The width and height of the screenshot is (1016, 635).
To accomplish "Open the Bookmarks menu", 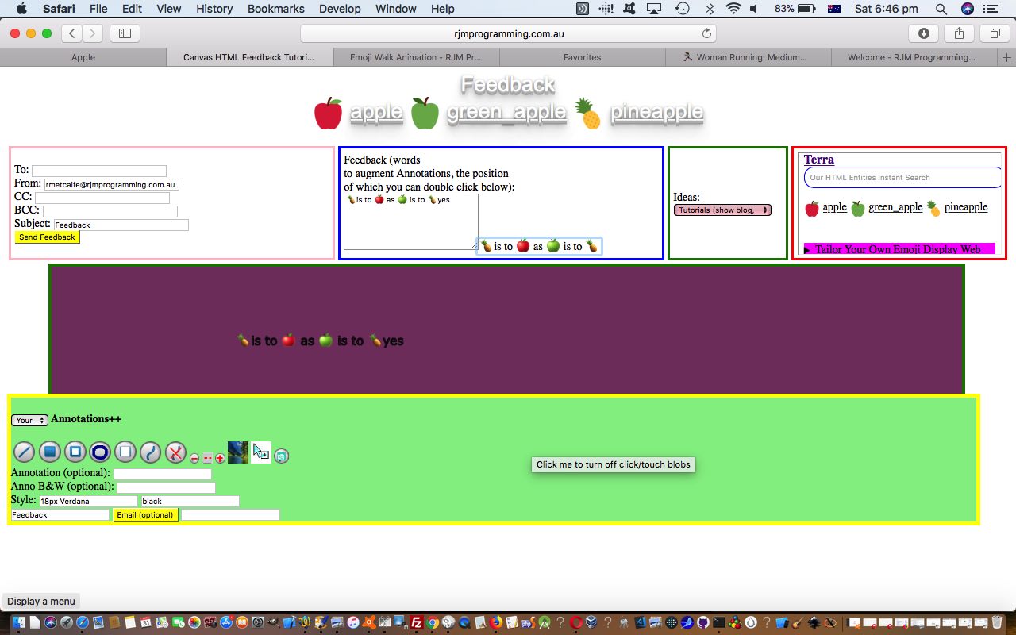I will click(275, 9).
